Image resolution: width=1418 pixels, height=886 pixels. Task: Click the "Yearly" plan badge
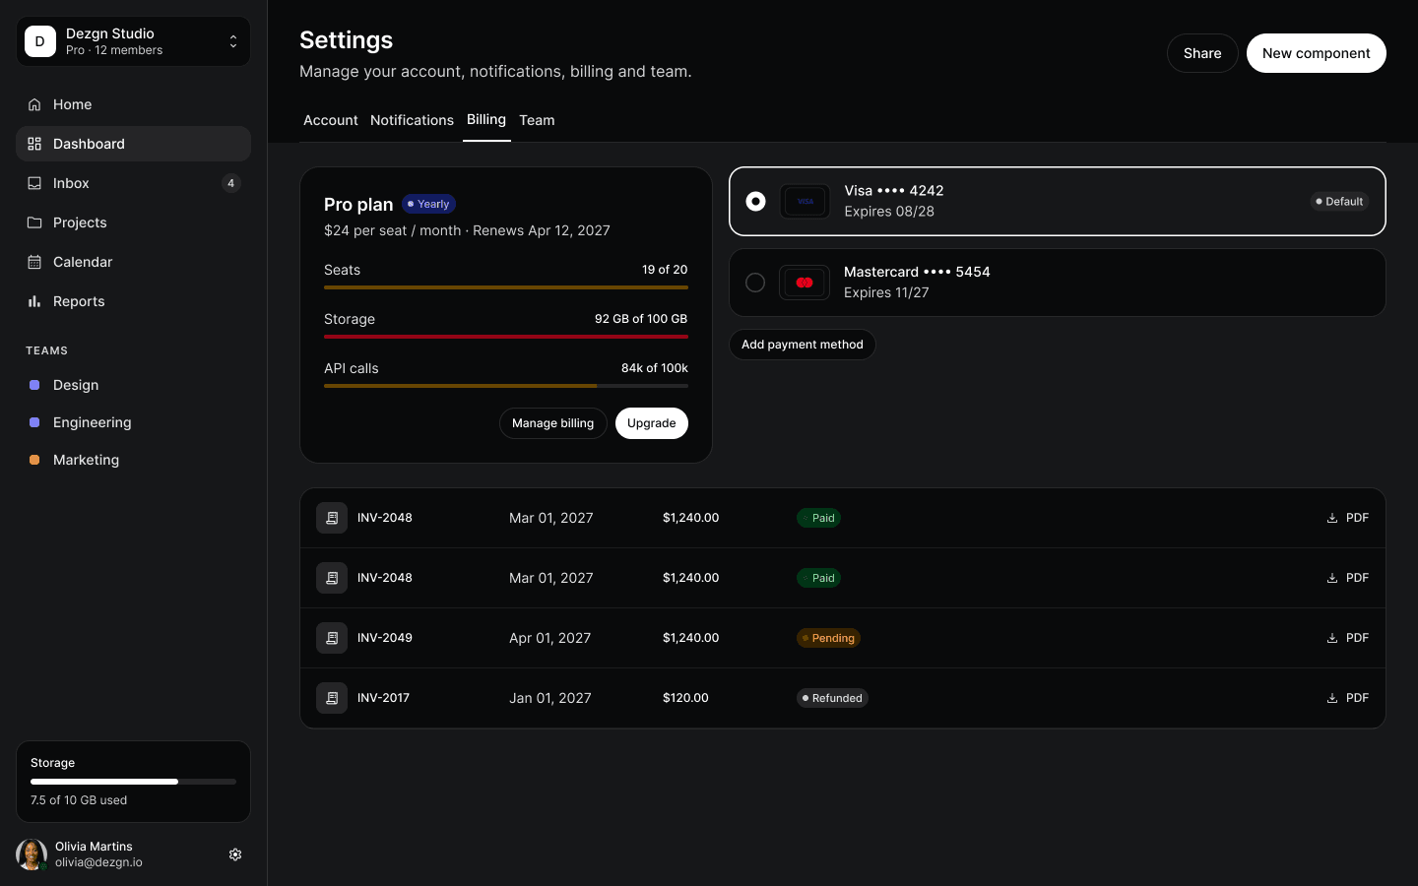tap(428, 205)
